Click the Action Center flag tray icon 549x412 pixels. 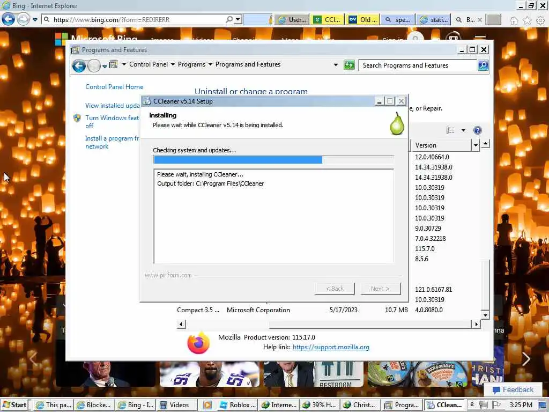pyautogui.click(x=496, y=405)
